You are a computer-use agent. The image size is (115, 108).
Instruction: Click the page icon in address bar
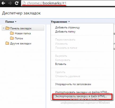click(24, 3)
